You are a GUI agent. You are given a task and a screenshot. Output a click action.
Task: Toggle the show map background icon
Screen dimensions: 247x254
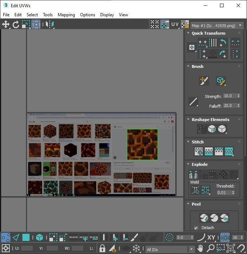point(165,25)
